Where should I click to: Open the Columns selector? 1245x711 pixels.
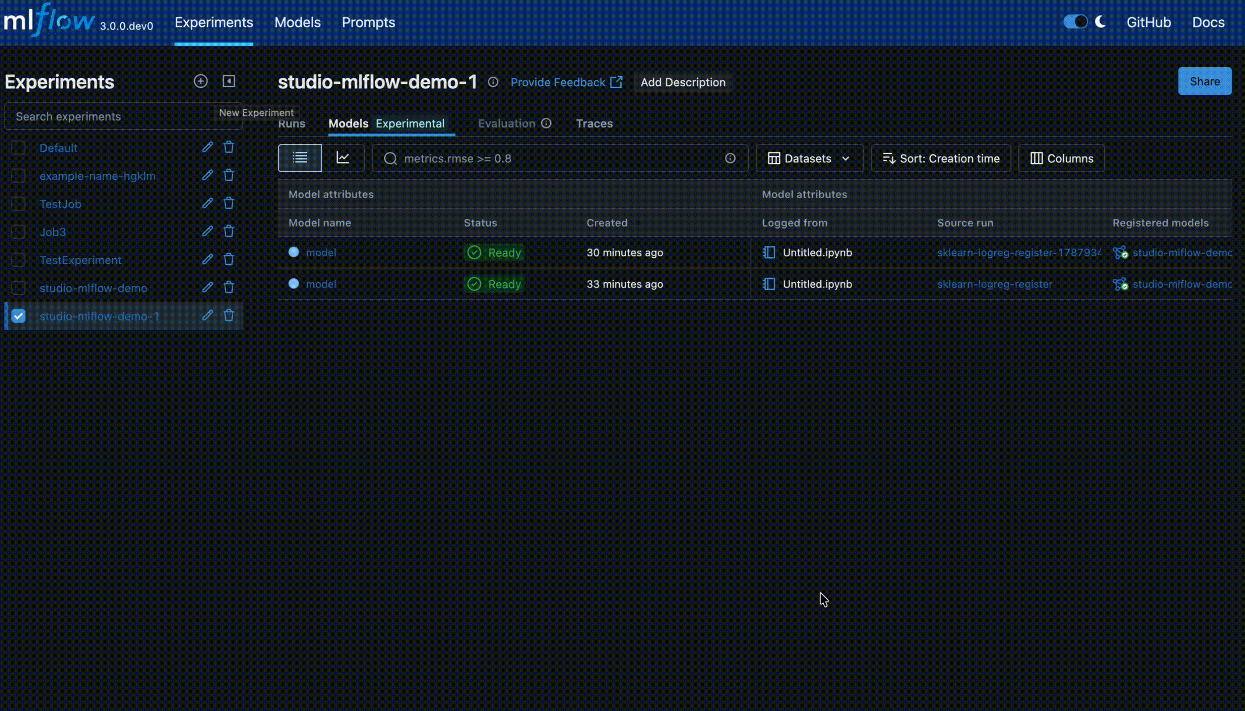[x=1061, y=158]
